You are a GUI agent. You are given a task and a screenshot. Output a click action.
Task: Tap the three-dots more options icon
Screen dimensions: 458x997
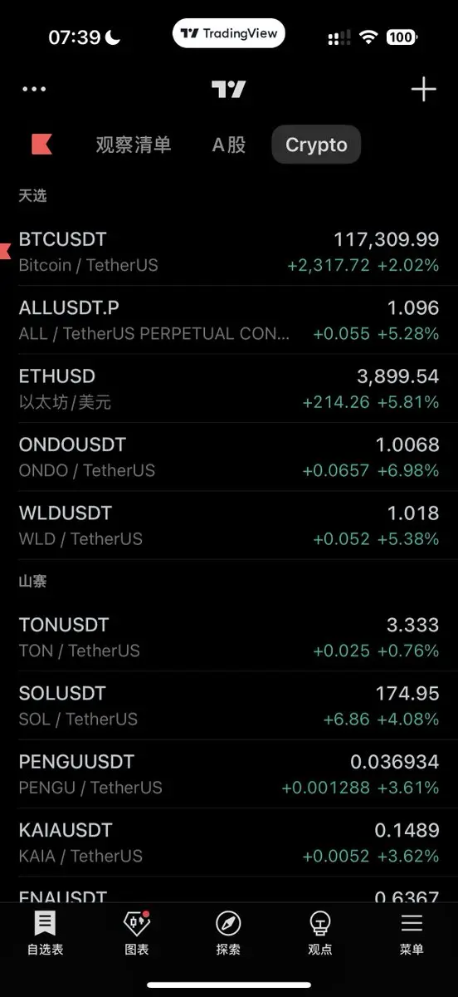click(x=34, y=89)
